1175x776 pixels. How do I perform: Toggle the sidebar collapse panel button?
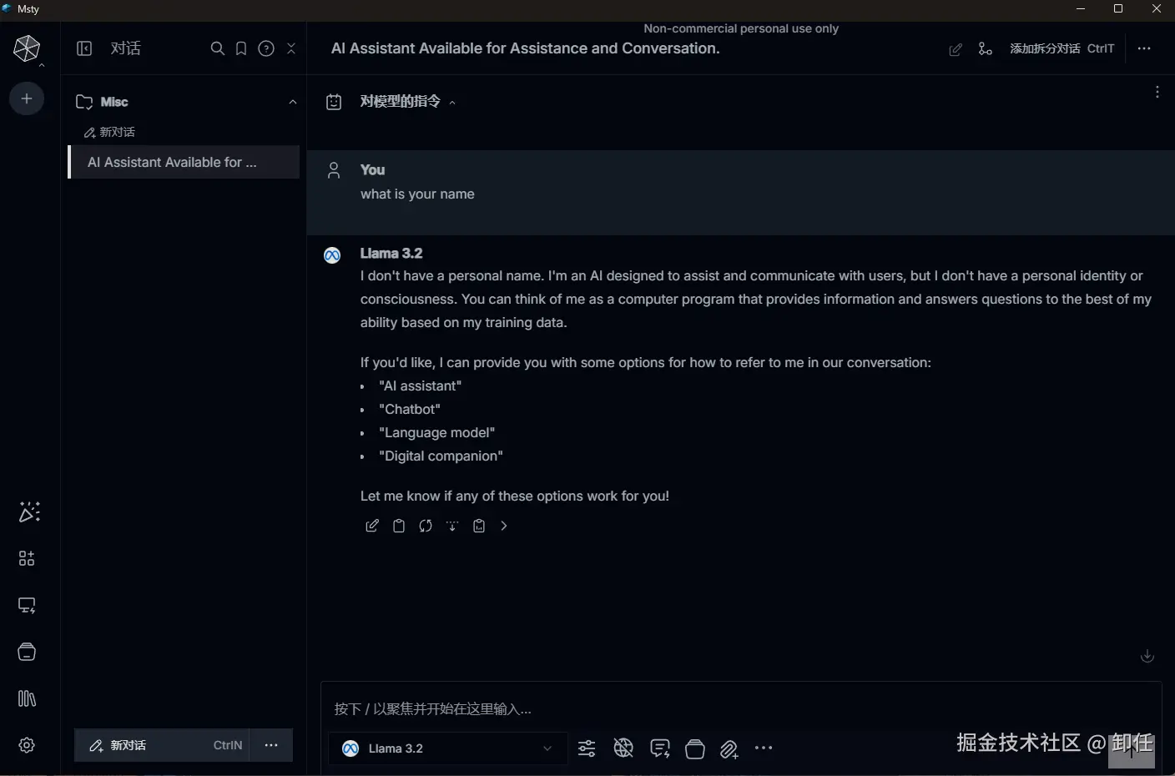coord(84,48)
